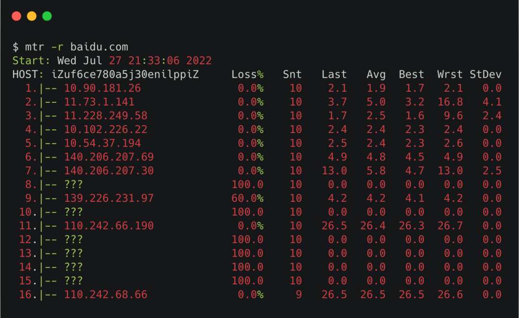Click IP address 140.206.207.69 on hop 6

coord(109,157)
